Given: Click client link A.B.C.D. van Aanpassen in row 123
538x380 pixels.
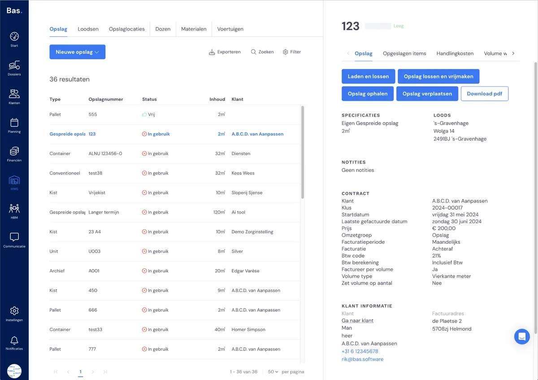Looking at the screenshot, I should click(257, 134).
